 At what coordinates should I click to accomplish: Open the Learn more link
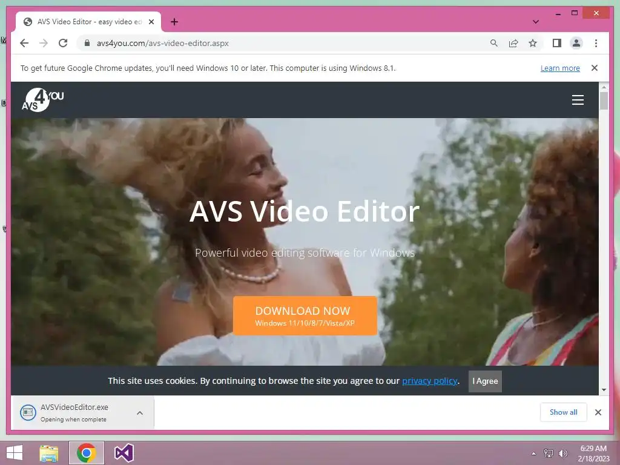coord(560,68)
